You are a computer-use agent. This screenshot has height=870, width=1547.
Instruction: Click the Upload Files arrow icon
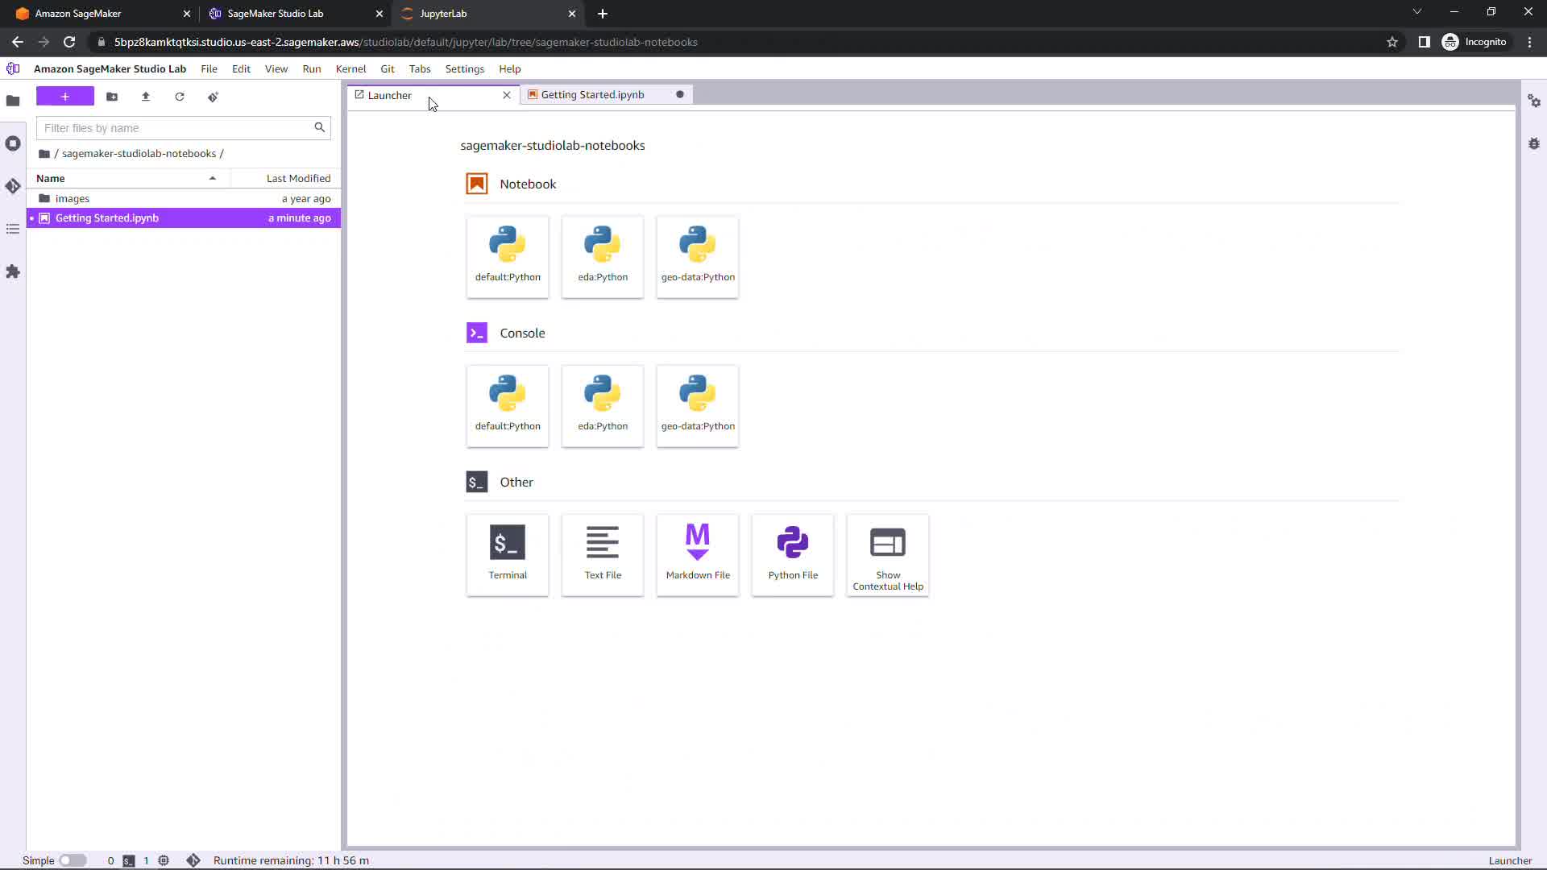pyautogui.click(x=146, y=97)
